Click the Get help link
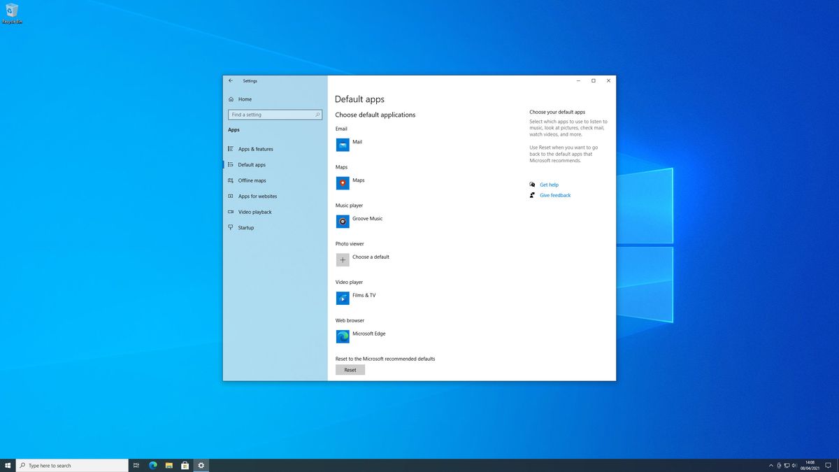The height and width of the screenshot is (472, 839). [549, 185]
